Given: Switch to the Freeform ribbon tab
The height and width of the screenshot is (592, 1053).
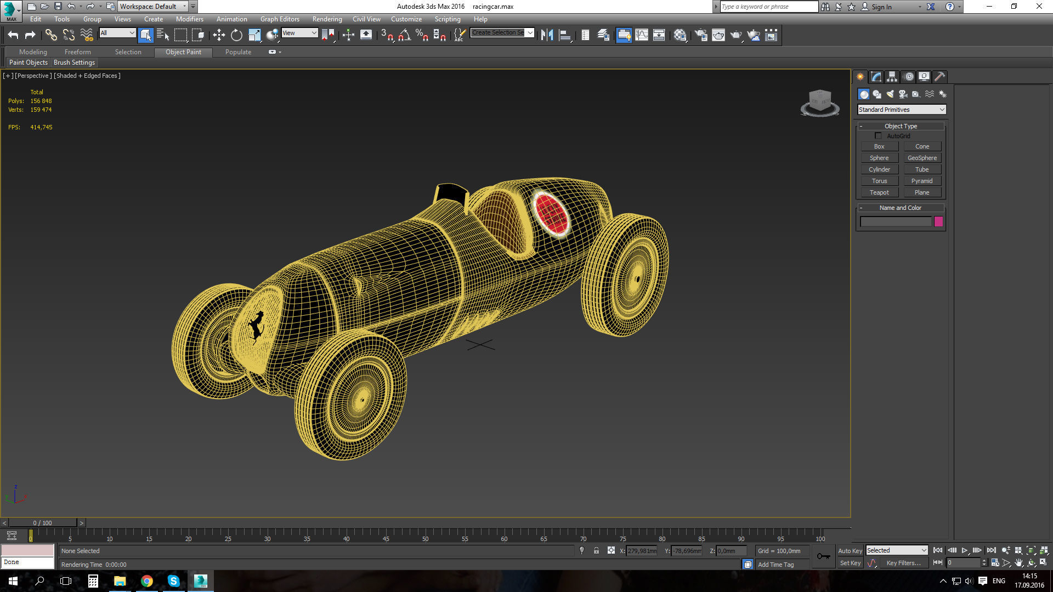Looking at the screenshot, I should coord(77,52).
